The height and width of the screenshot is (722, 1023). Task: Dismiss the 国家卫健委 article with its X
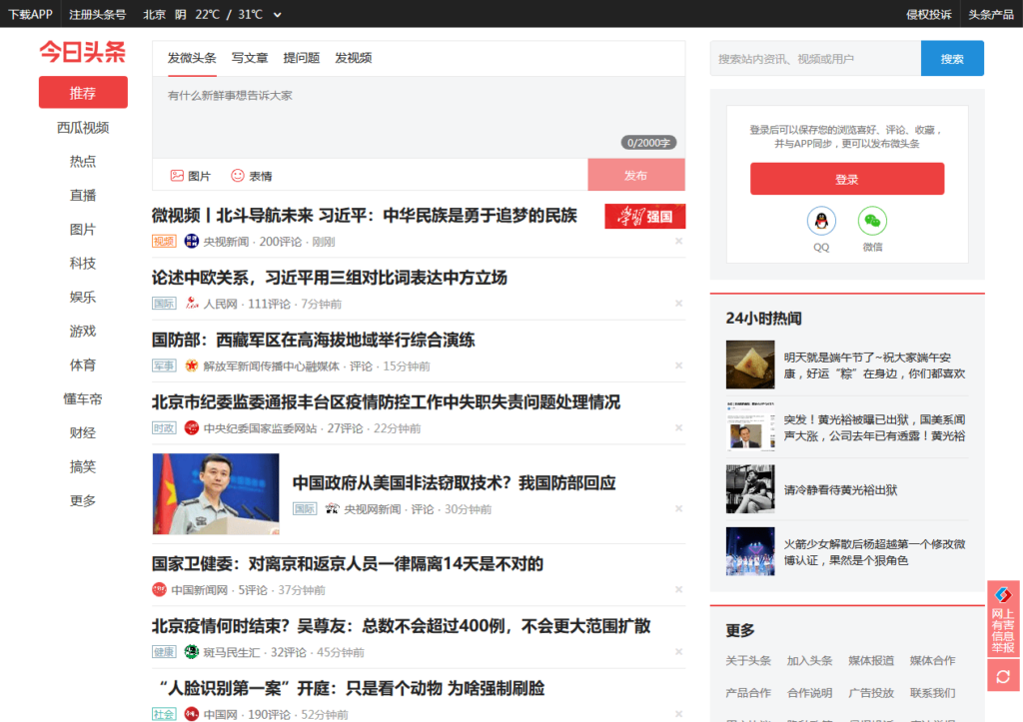(678, 589)
